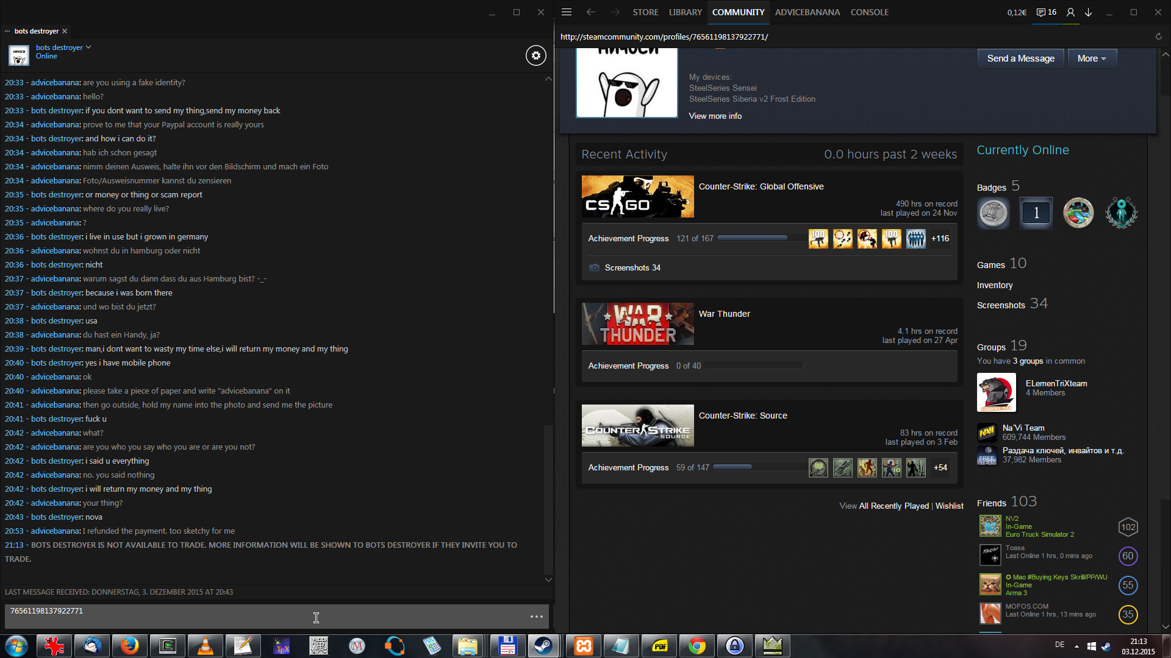This screenshot has height=658, width=1171.
Task: Switch to the LIBRARY tab
Action: (x=685, y=12)
